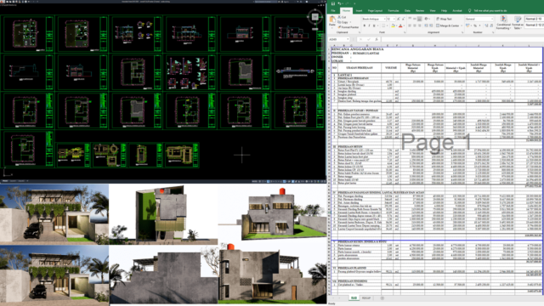
Task: Click the Accounting Number Format icon
Action: coord(468,26)
